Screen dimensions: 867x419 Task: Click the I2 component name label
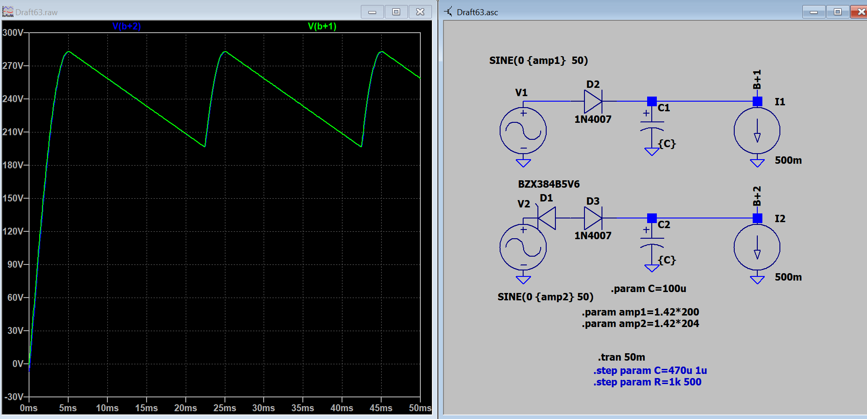tap(779, 218)
